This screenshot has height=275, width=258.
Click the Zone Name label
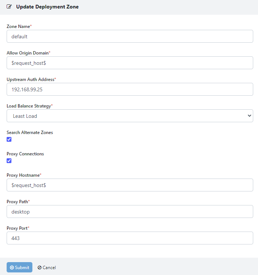18,27
